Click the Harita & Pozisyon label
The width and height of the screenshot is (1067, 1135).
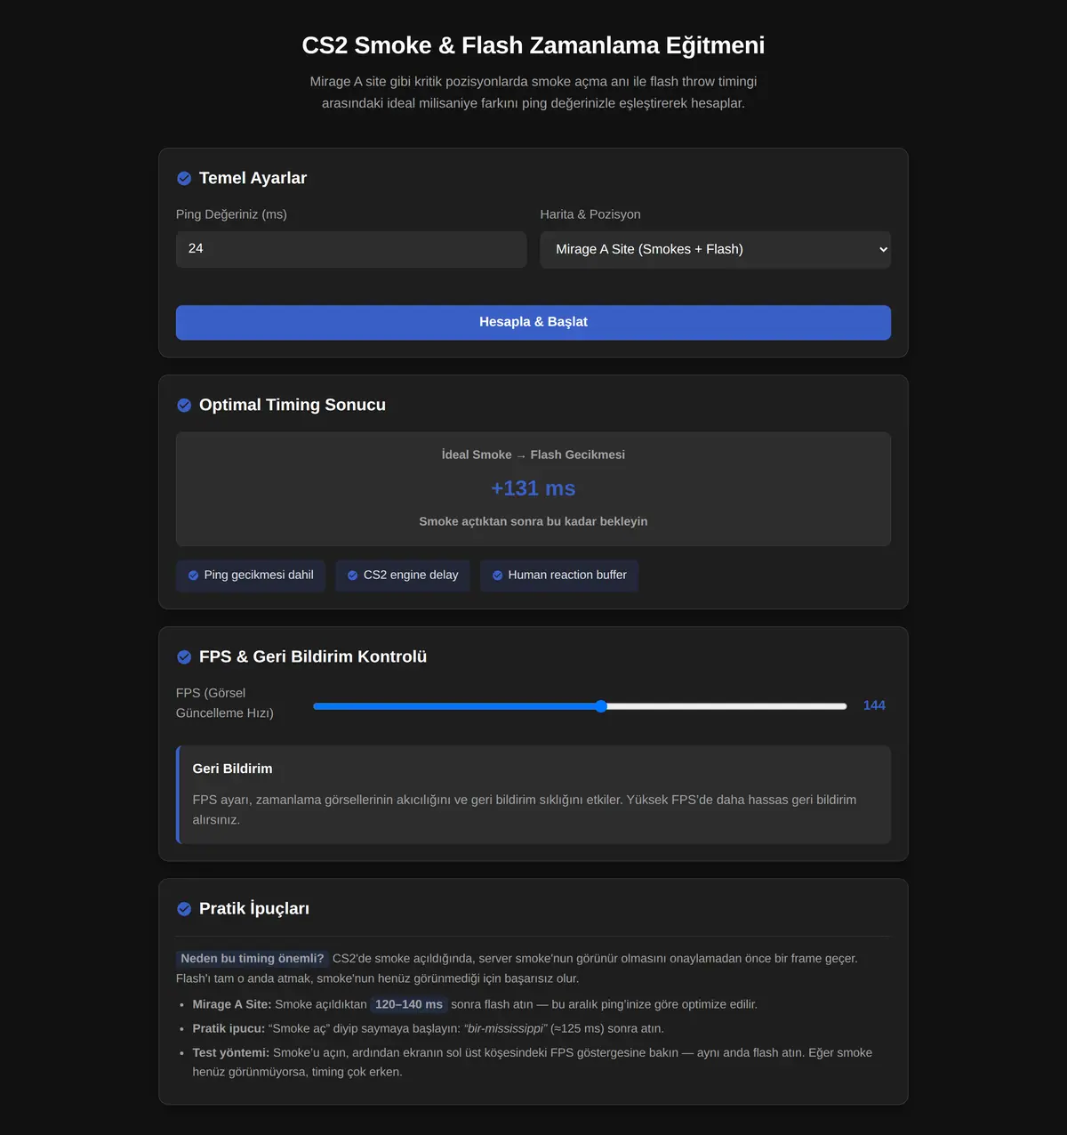coord(590,214)
